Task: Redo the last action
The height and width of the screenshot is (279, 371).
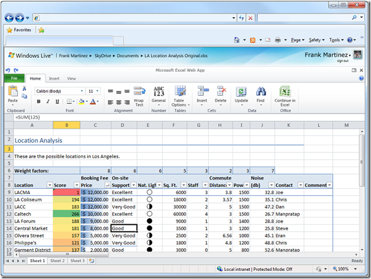Action: point(16,70)
